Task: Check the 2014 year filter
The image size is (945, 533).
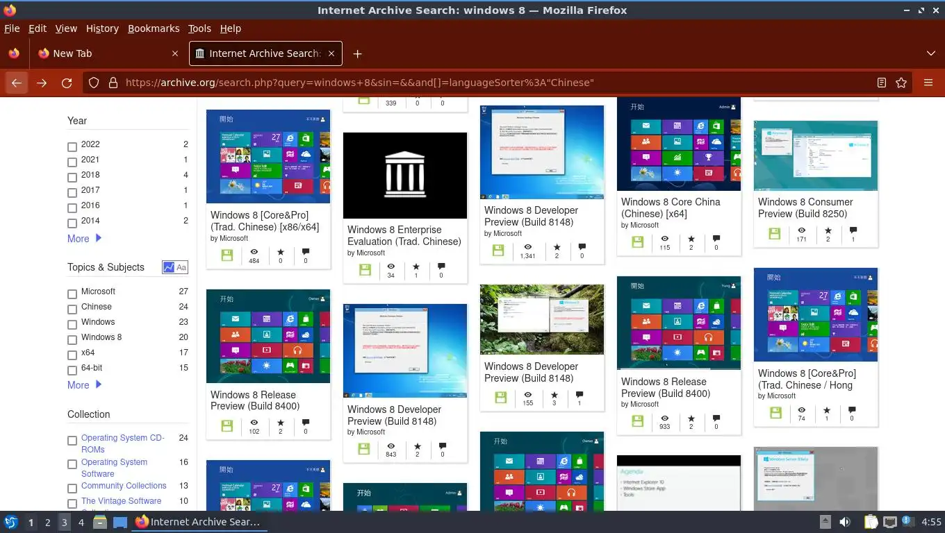Action: coord(72,223)
